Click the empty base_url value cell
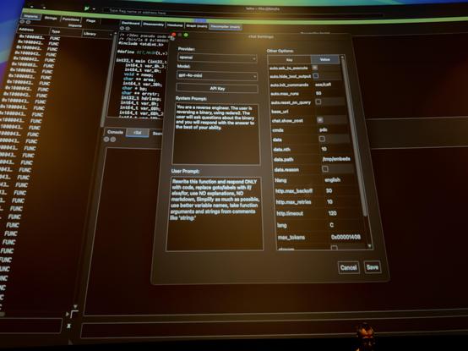Screen dimensions: 468x351 tap(330, 111)
